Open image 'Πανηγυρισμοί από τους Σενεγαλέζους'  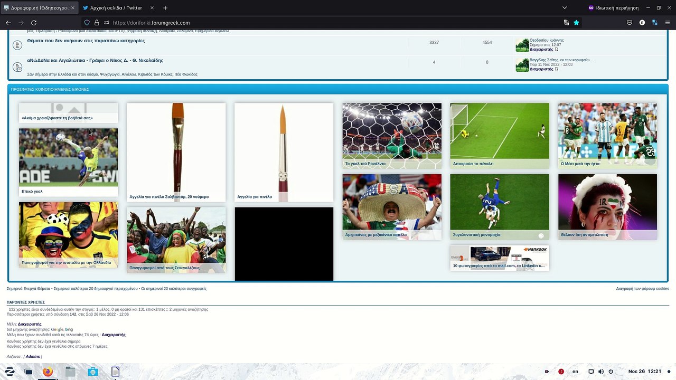coord(176,240)
